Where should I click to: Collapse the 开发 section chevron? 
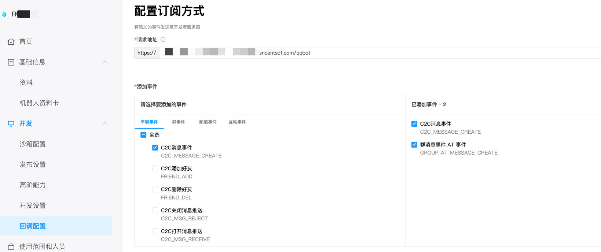coord(105,123)
